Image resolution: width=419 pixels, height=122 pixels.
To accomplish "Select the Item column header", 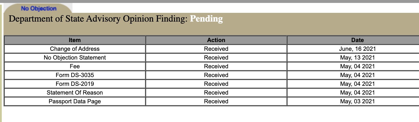I will tap(75, 40).
